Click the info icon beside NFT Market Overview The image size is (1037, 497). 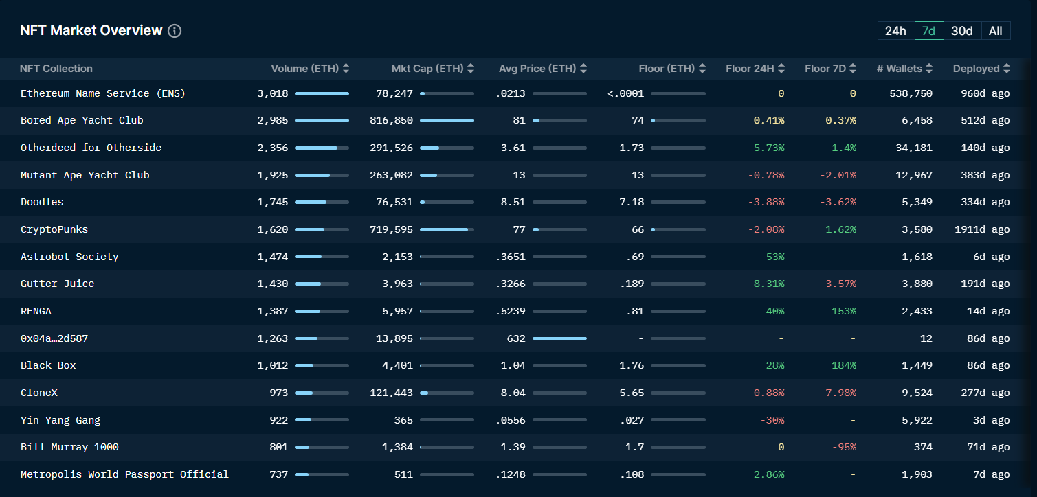tap(175, 31)
